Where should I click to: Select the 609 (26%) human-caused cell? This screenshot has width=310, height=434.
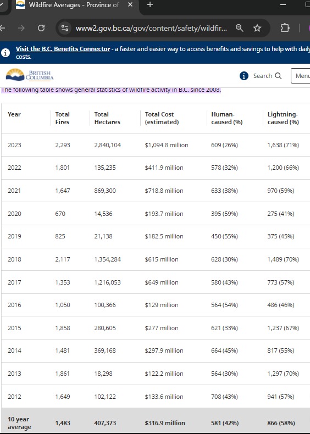click(224, 145)
